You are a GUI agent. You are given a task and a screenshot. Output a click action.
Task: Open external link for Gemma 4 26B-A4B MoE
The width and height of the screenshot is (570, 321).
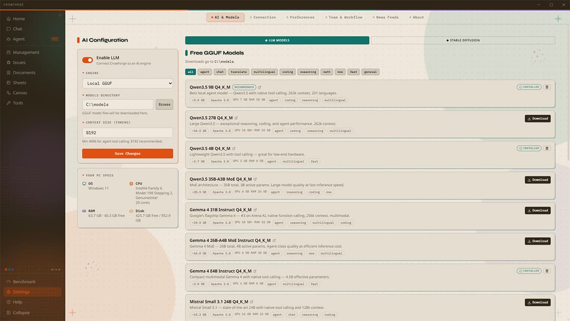274,241
